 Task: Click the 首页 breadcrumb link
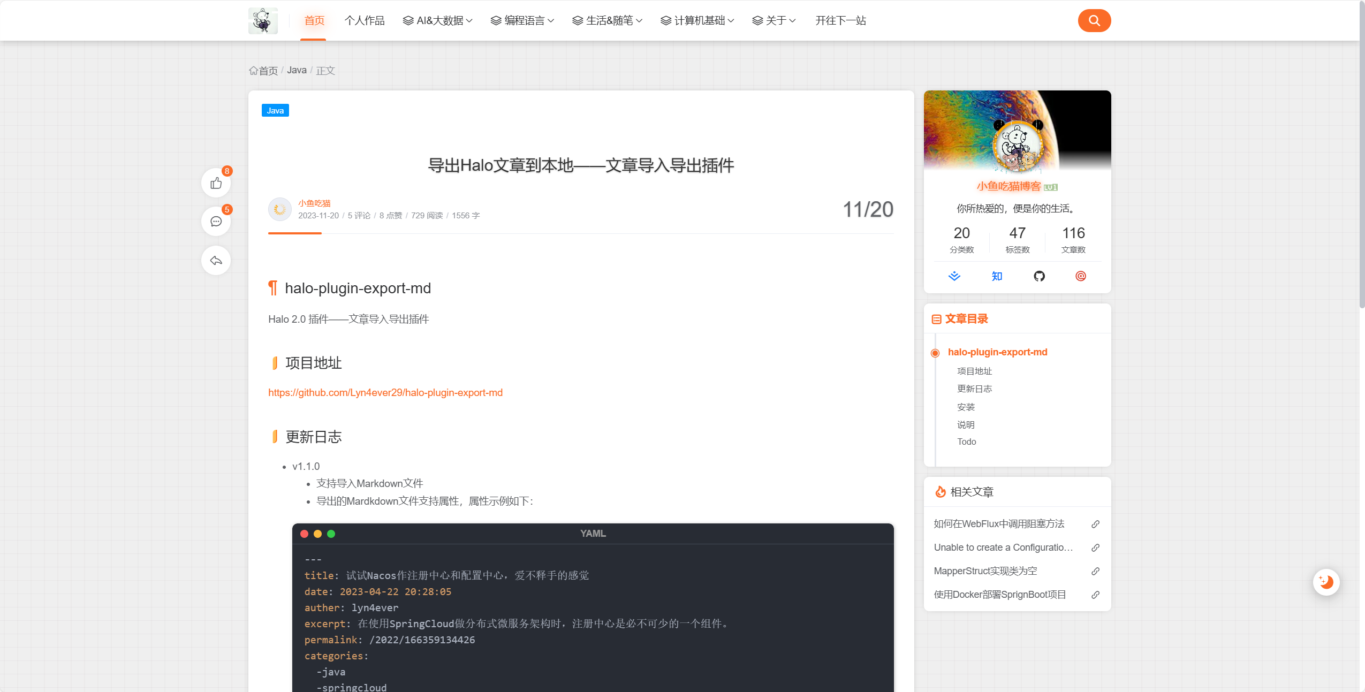click(268, 71)
